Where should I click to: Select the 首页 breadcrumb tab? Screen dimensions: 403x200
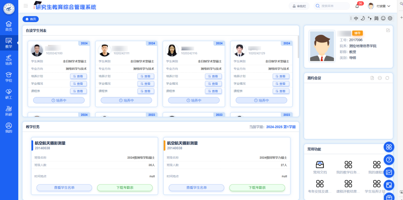point(30,19)
